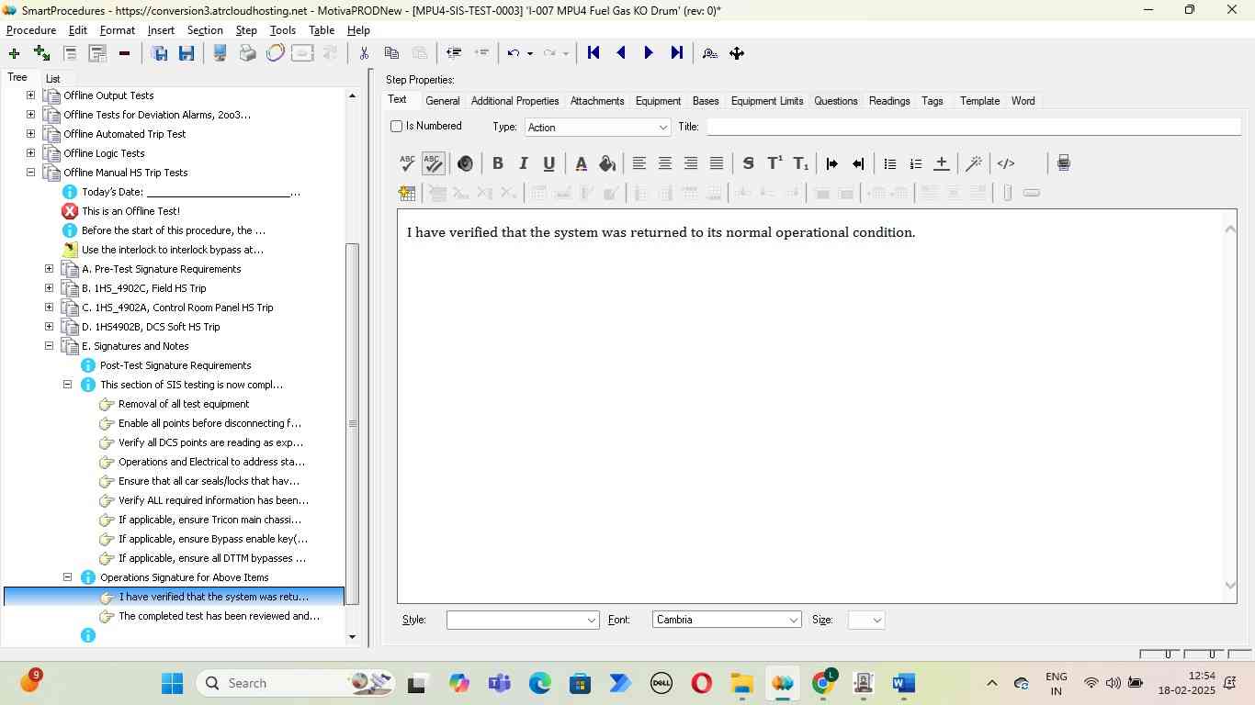Open the undo history dropdown arrow
Screen dimensions: 1255x705
click(530, 53)
